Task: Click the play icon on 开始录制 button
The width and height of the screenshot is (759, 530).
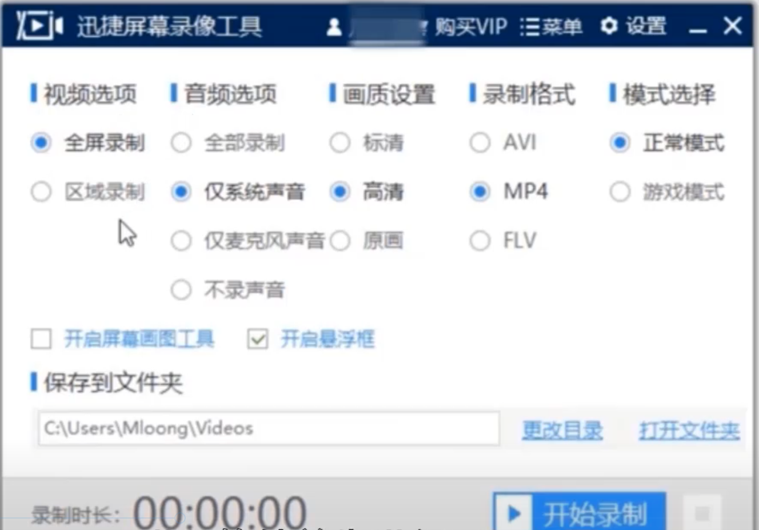Action: click(x=512, y=513)
